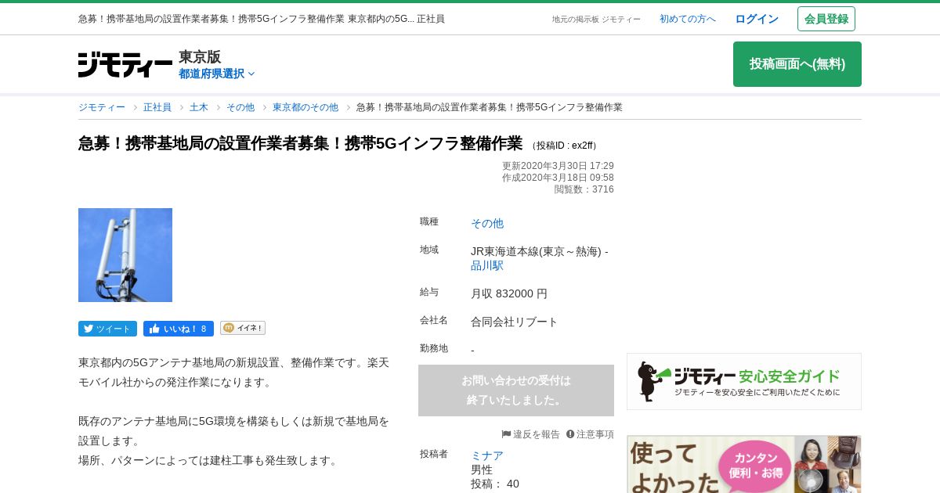Open the 初めての方へ link
940x493 pixels.
688,19
